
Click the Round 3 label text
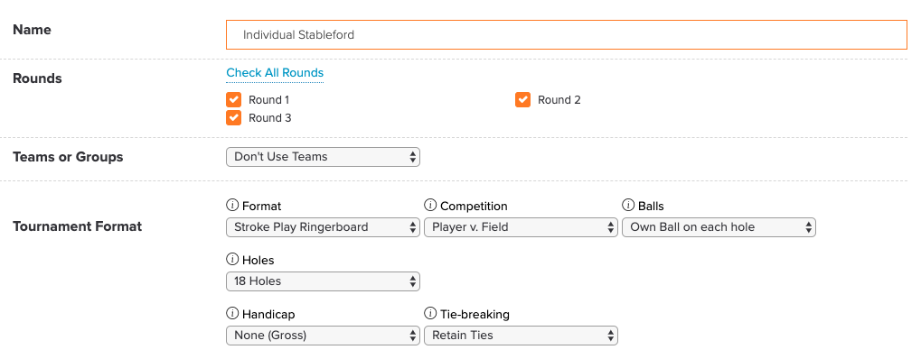click(269, 118)
